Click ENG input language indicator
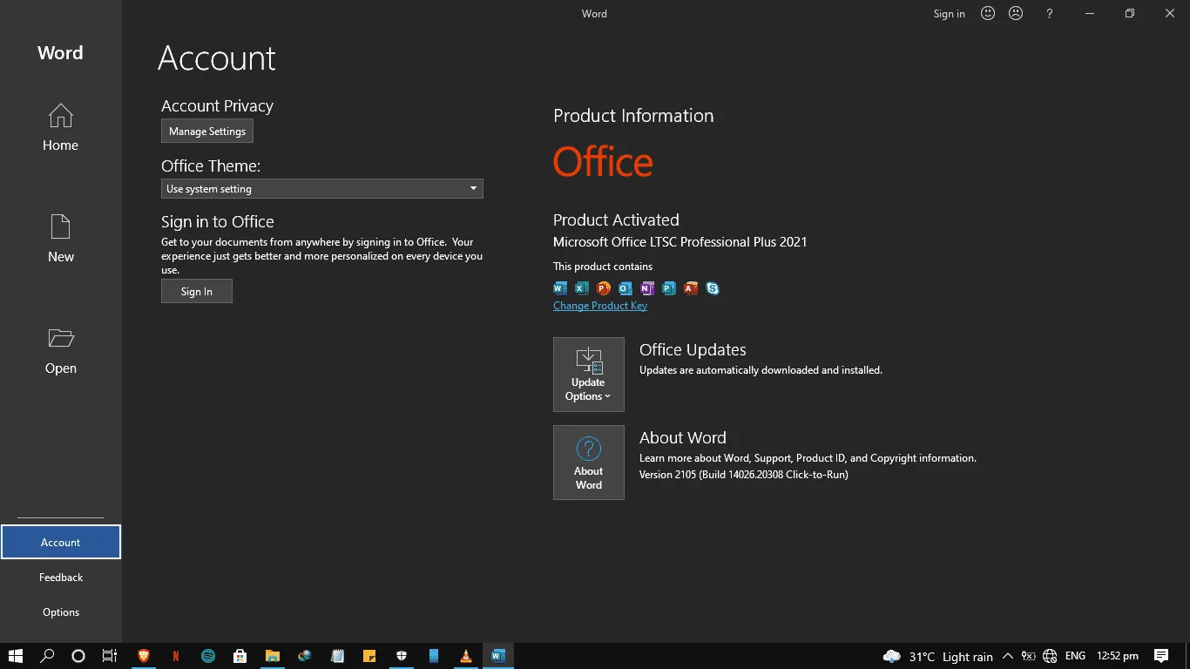This screenshot has height=669, width=1190. click(x=1076, y=656)
